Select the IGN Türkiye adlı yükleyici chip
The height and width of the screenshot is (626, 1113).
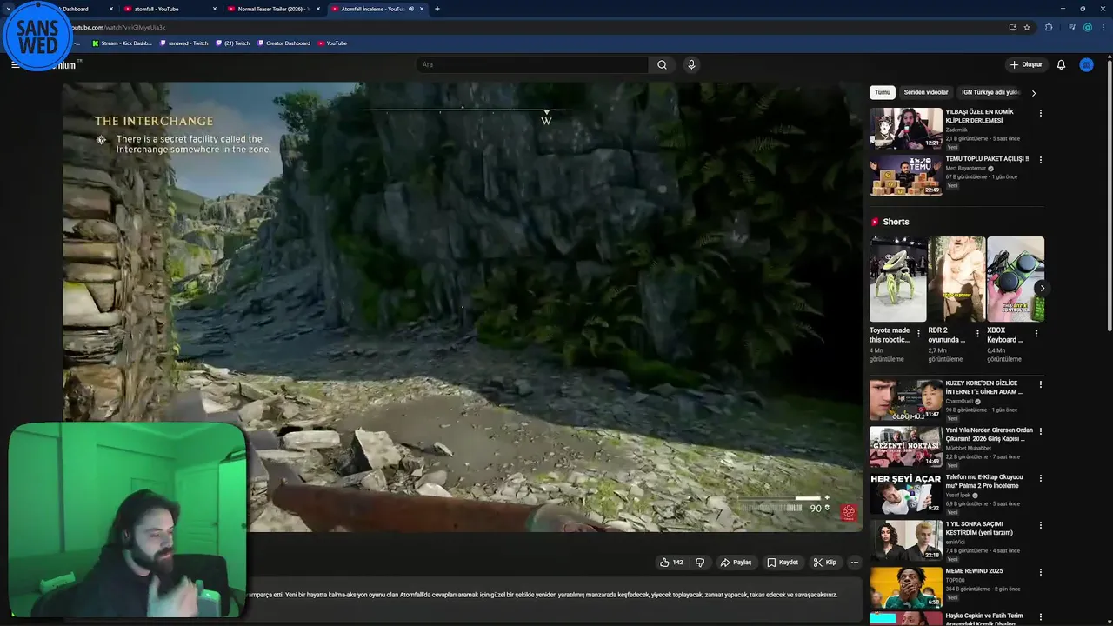point(990,92)
